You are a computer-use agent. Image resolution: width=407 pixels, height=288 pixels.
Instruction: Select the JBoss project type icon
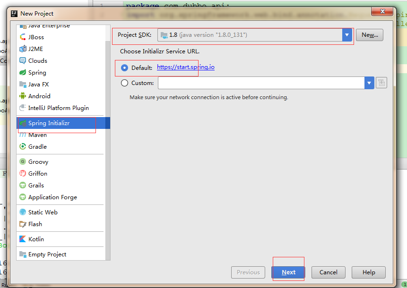23,37
